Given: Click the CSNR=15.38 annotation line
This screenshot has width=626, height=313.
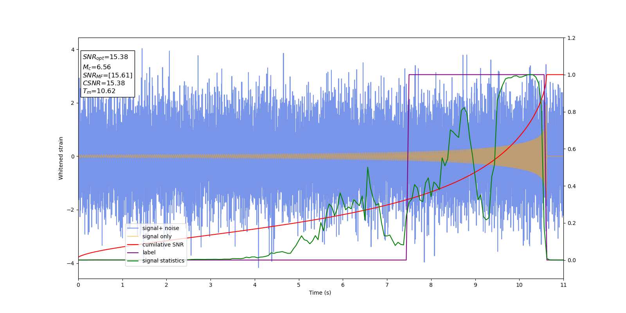Looking at the screenshot, I should coord(104,83).
